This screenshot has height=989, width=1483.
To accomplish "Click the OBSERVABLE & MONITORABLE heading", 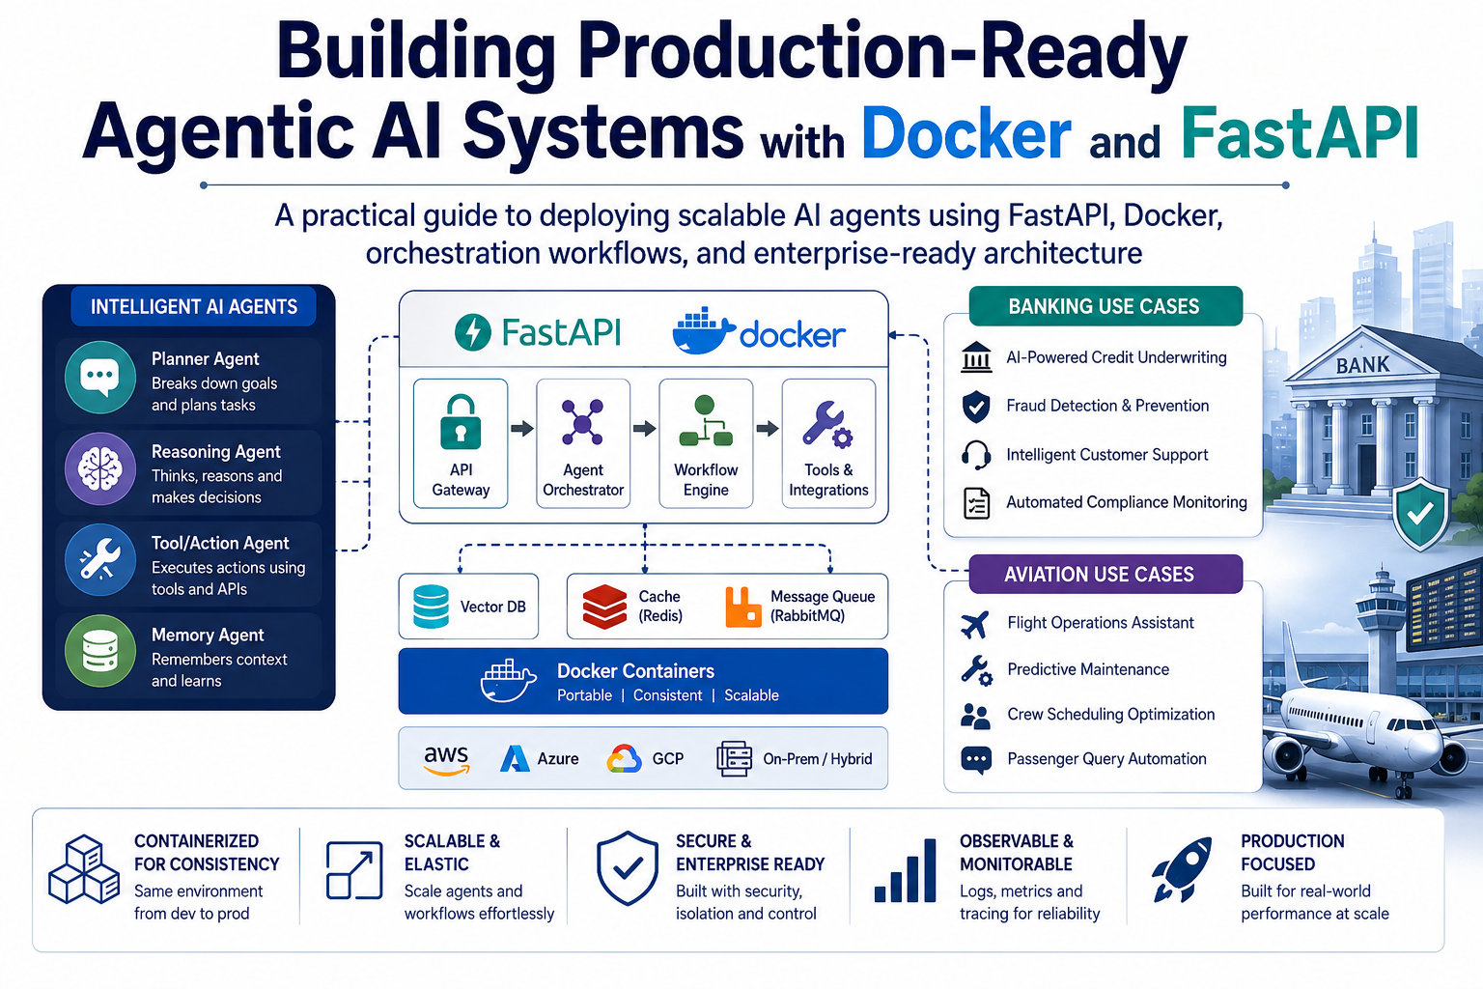I will (x=1017, y=853).
